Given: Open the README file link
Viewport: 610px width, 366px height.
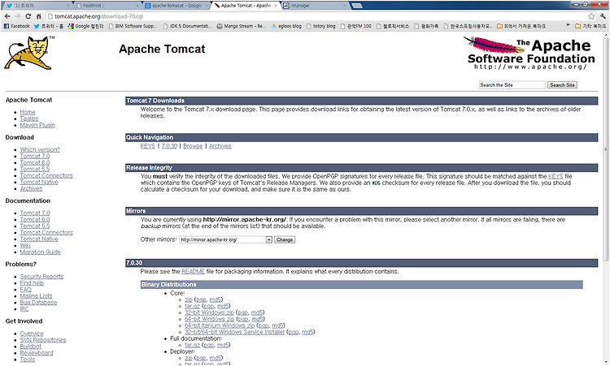Looking at the screenshot, I should [x=193, y=271].
